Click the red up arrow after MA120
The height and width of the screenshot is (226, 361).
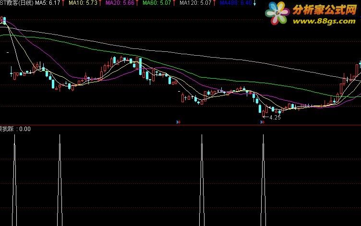pyautogui.click(x=214, y=3)
